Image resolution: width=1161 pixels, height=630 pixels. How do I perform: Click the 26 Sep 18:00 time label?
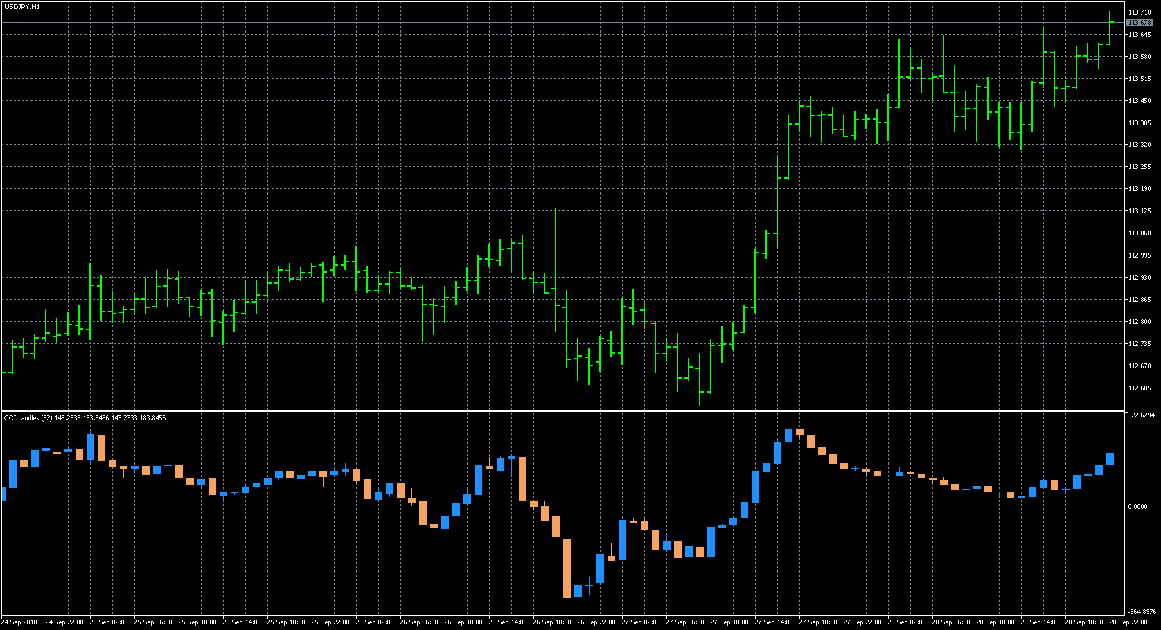point(552,622)
